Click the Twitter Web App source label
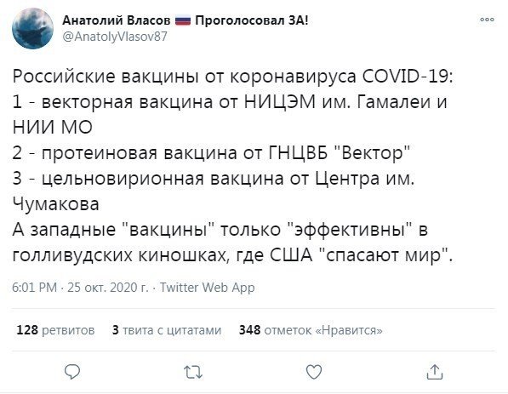Screen dimensions: 508x394 [208, 288]
